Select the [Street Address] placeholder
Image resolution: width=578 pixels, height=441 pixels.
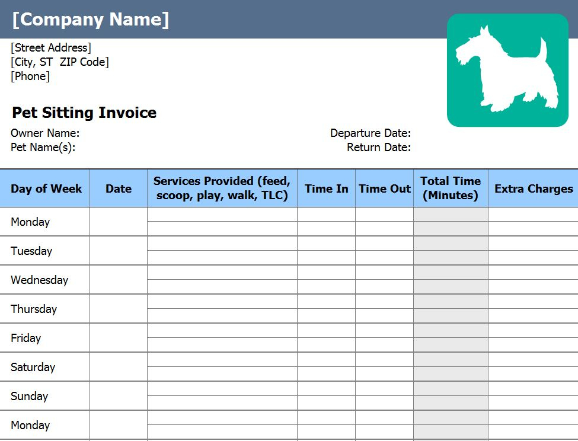point(51,47)
